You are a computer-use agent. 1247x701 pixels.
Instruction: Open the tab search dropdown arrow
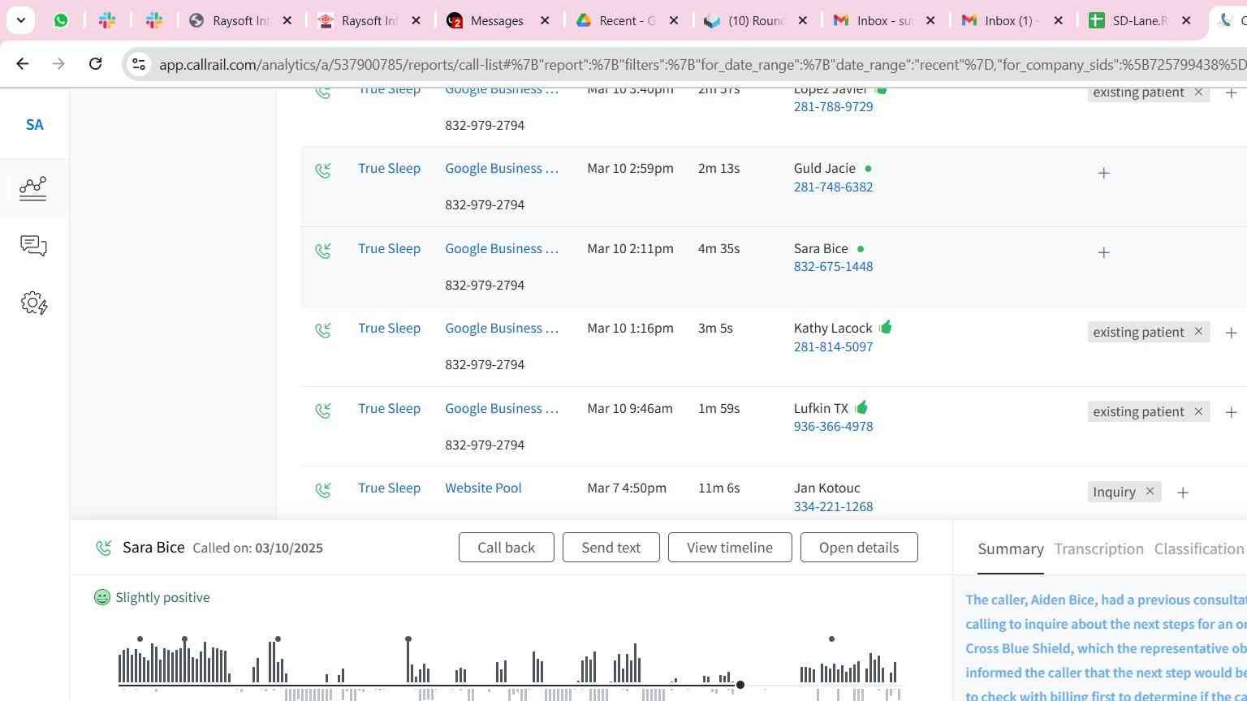point(20,20)
